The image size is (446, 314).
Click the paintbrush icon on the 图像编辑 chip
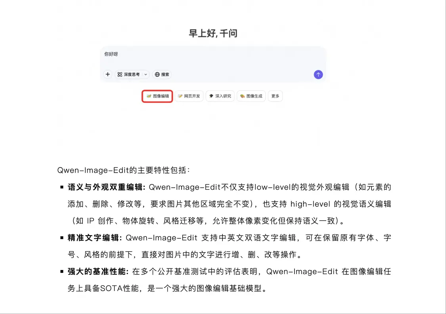coord(149,96)
